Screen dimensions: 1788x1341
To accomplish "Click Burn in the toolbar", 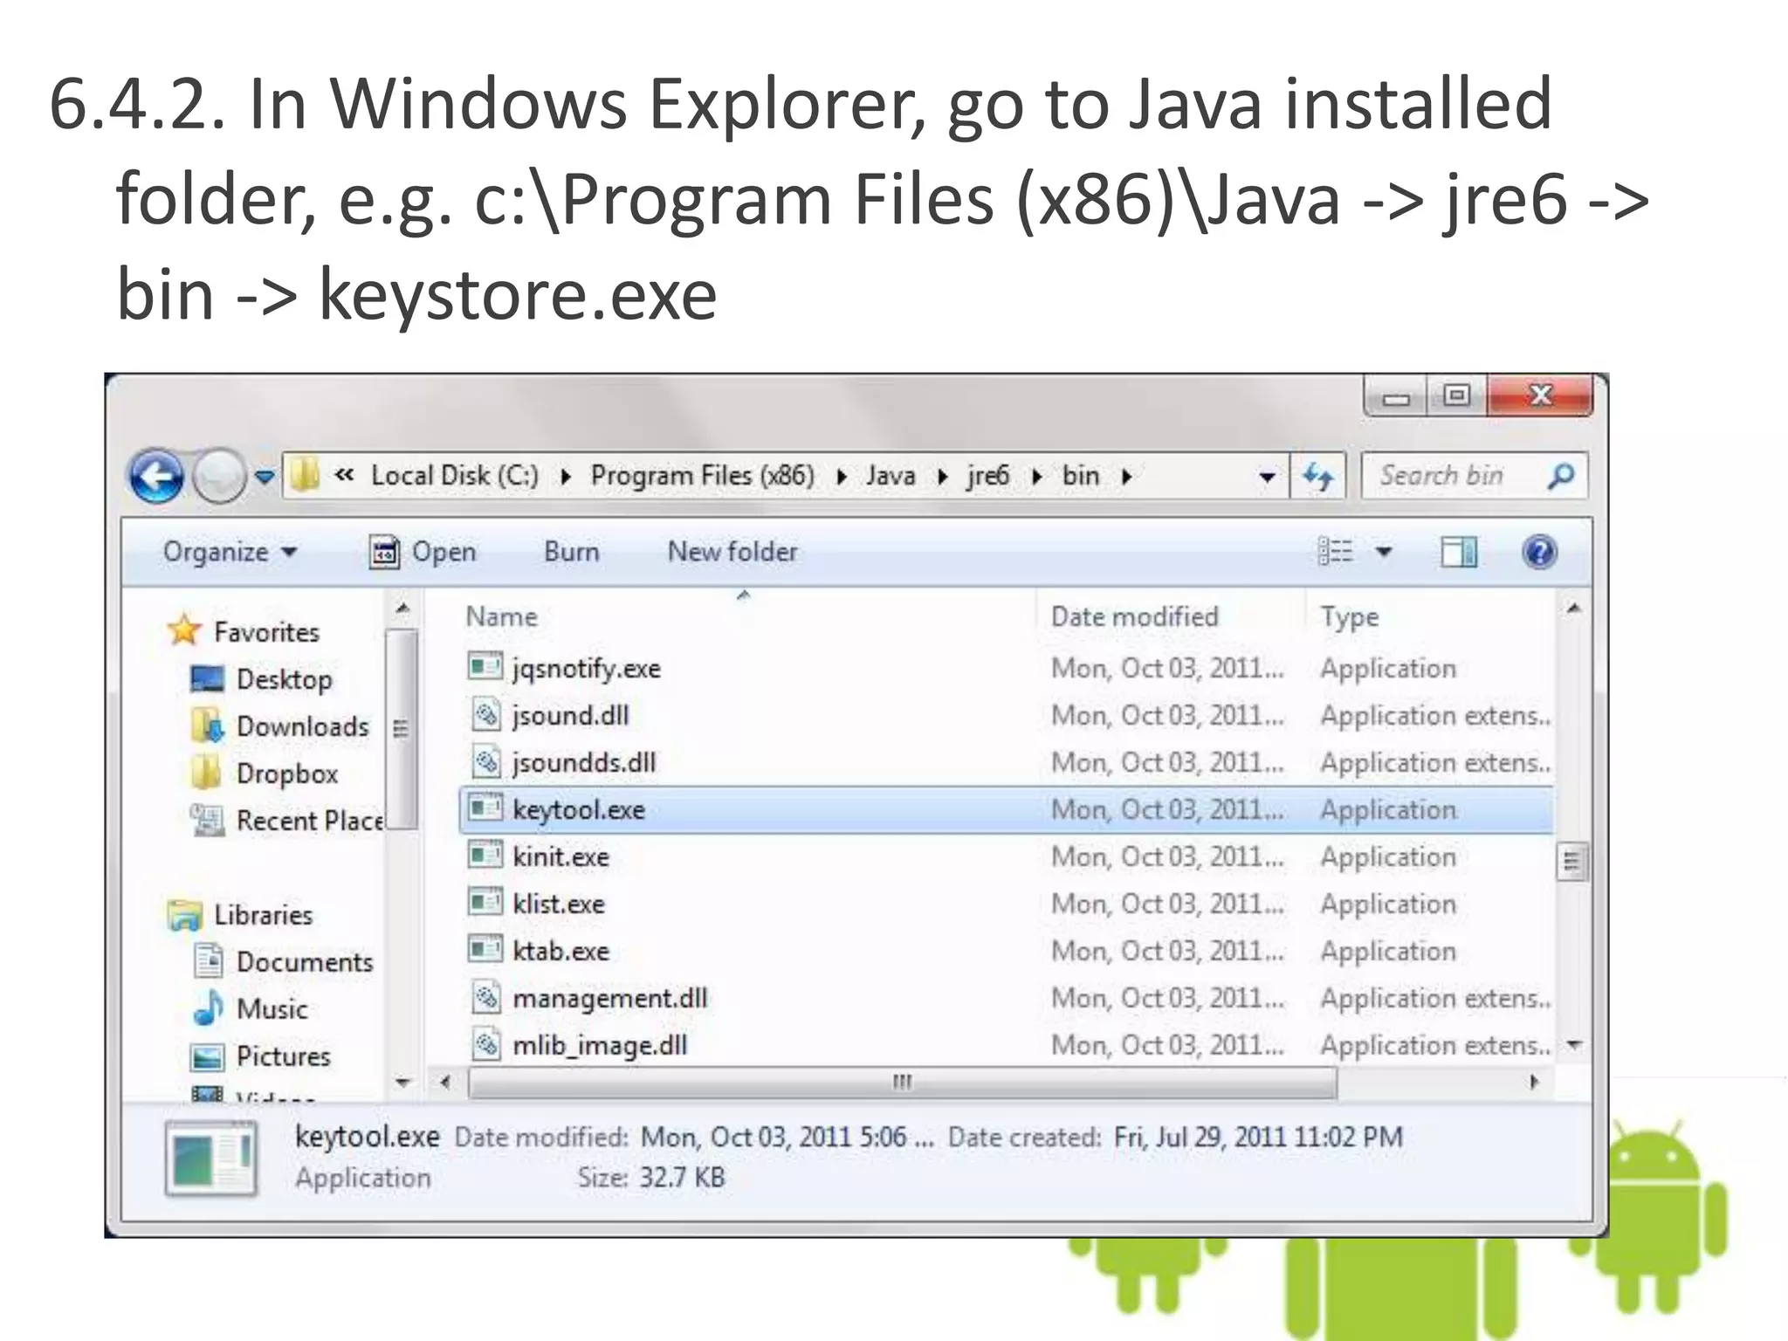I will click(572, 552).
